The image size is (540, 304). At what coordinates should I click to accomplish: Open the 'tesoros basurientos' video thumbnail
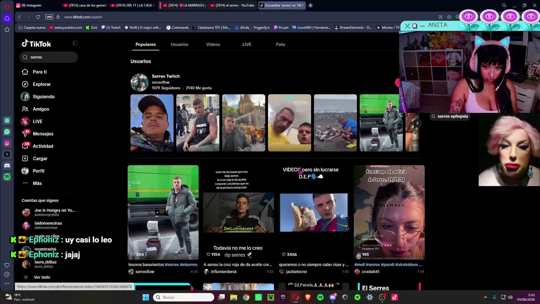(163, 212)
